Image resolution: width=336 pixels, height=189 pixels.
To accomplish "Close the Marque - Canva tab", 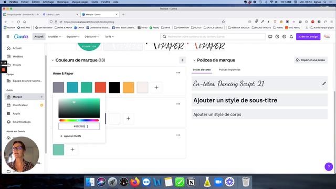I will (117, 15).
